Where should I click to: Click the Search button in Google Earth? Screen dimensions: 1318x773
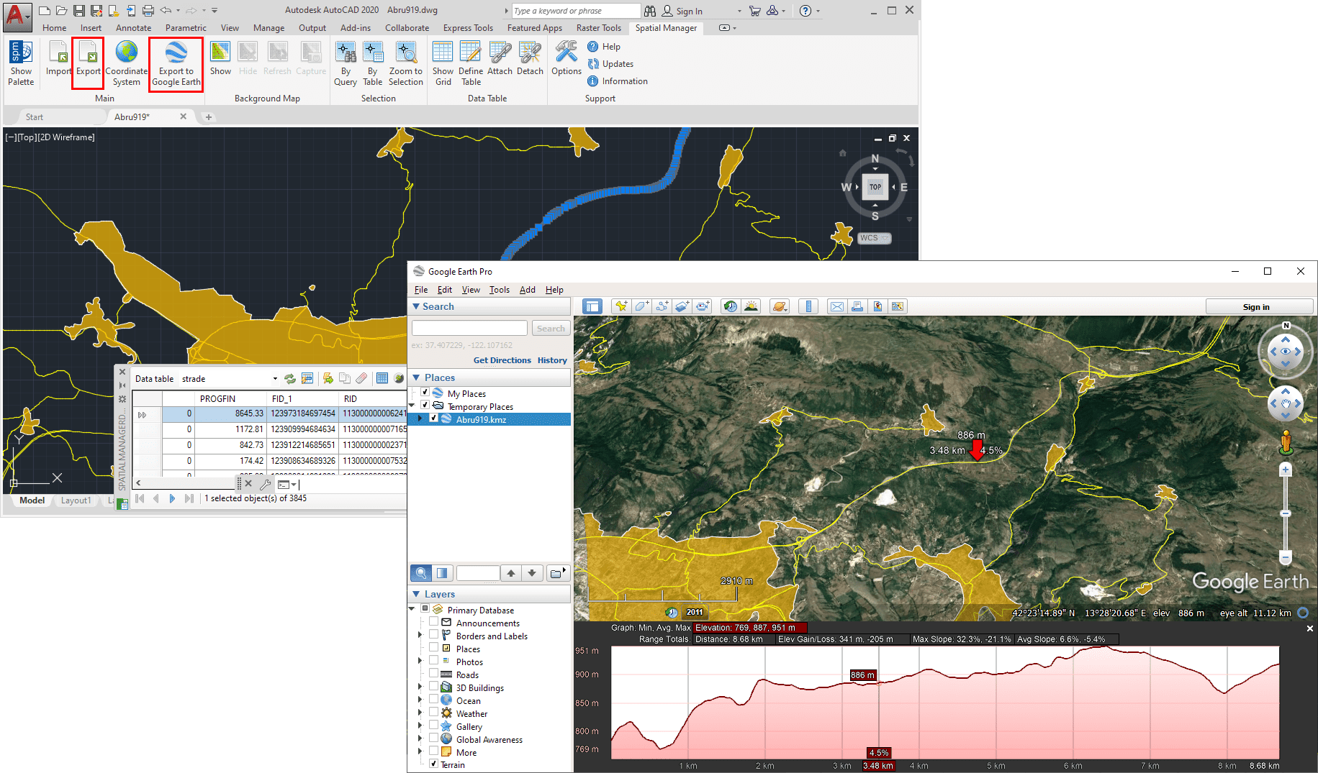pyautogui.click(x=551, y=329)
